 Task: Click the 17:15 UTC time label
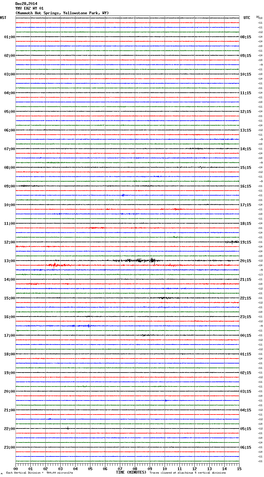click(x=246, y=205)
